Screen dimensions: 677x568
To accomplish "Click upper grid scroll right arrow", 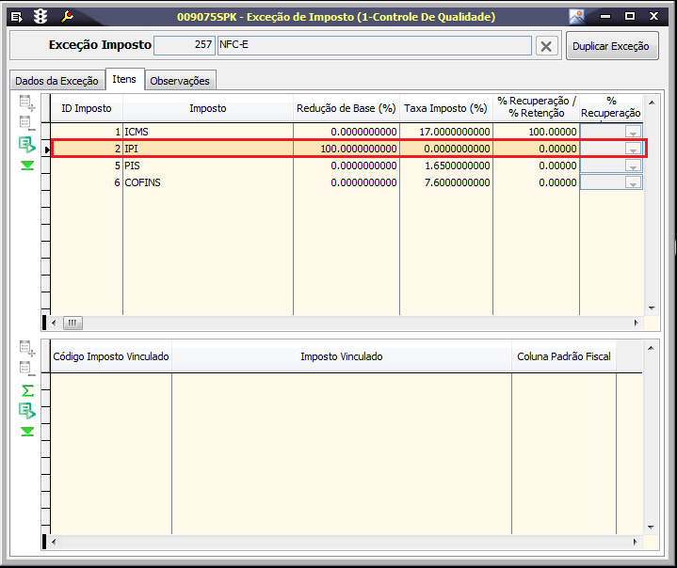I will pos(636,323).
